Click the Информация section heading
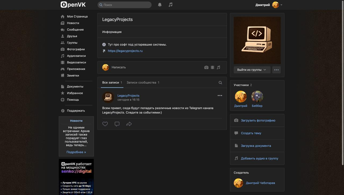The image size is (344, 195). [112, 32]
